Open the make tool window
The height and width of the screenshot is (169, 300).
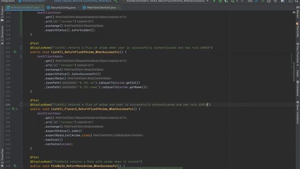(x=298, y=73)
